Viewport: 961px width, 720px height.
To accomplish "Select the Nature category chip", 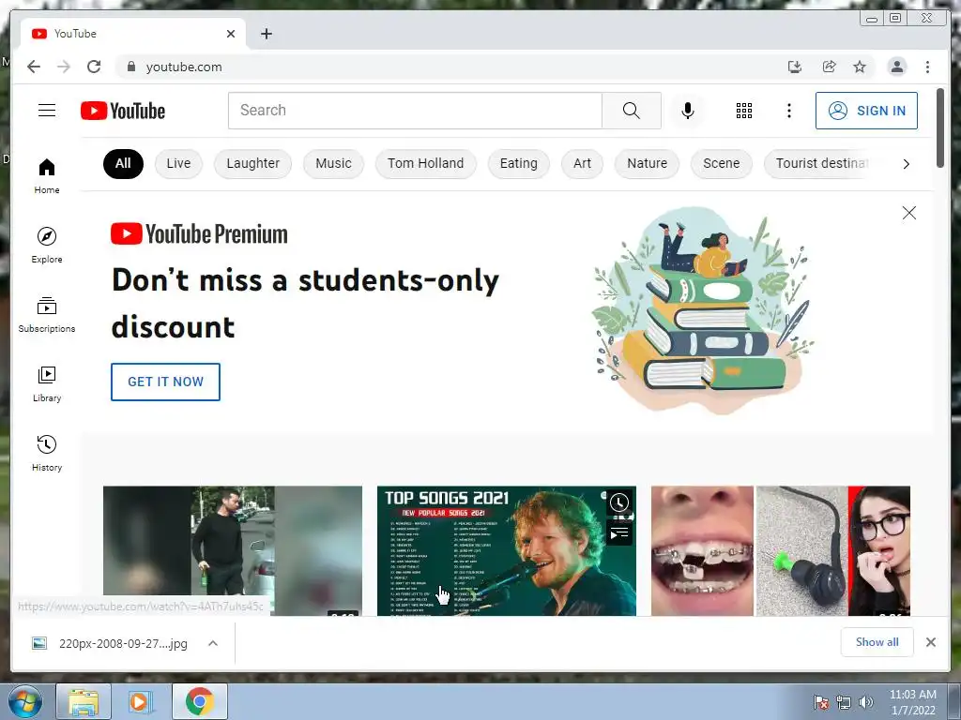I will tap(648, 163).
